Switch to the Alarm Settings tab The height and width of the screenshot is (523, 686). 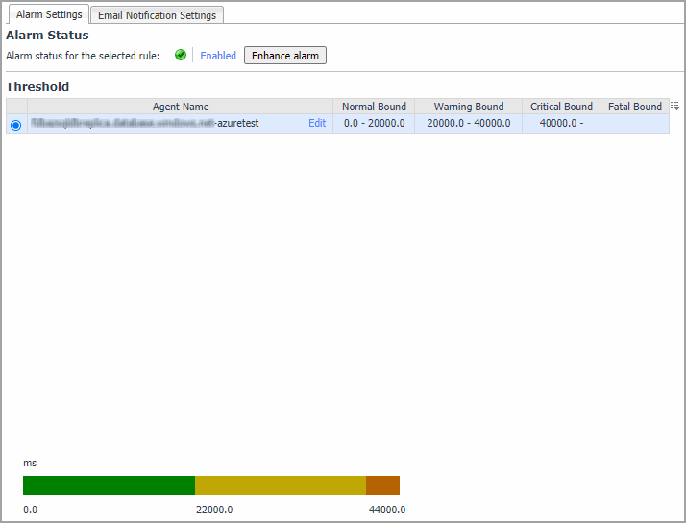(x=49, y=14)
